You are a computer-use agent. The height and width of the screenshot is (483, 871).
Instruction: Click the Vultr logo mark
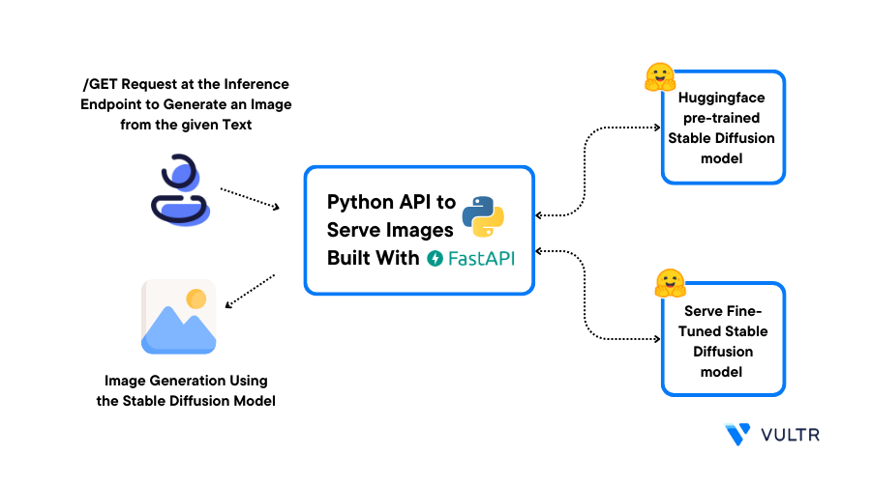(736, 435)
